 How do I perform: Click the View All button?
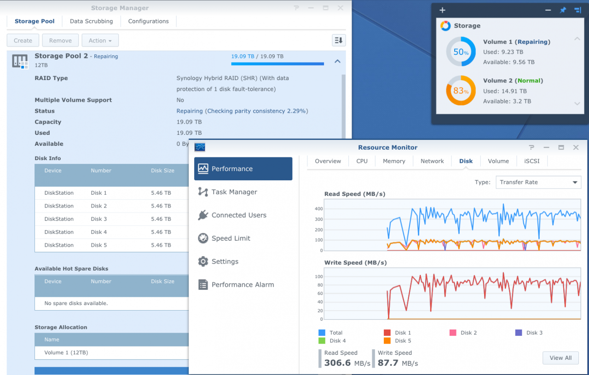click(560, 358)
